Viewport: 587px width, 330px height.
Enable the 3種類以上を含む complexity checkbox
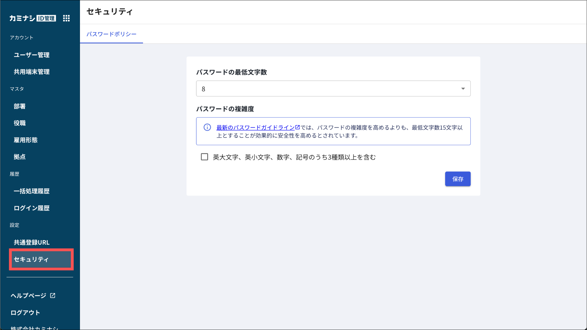pyautogui.click(x=204, y=157)
